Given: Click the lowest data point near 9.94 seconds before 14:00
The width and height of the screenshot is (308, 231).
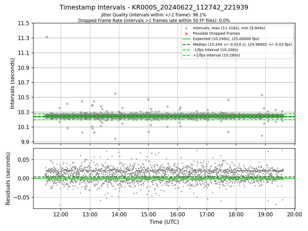Looking at the screenshot, I should 115,139.
